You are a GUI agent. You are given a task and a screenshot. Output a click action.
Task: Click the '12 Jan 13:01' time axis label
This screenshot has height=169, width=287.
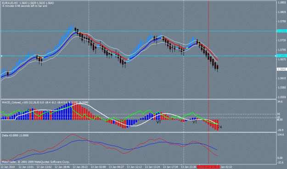[x=26, y=167]
